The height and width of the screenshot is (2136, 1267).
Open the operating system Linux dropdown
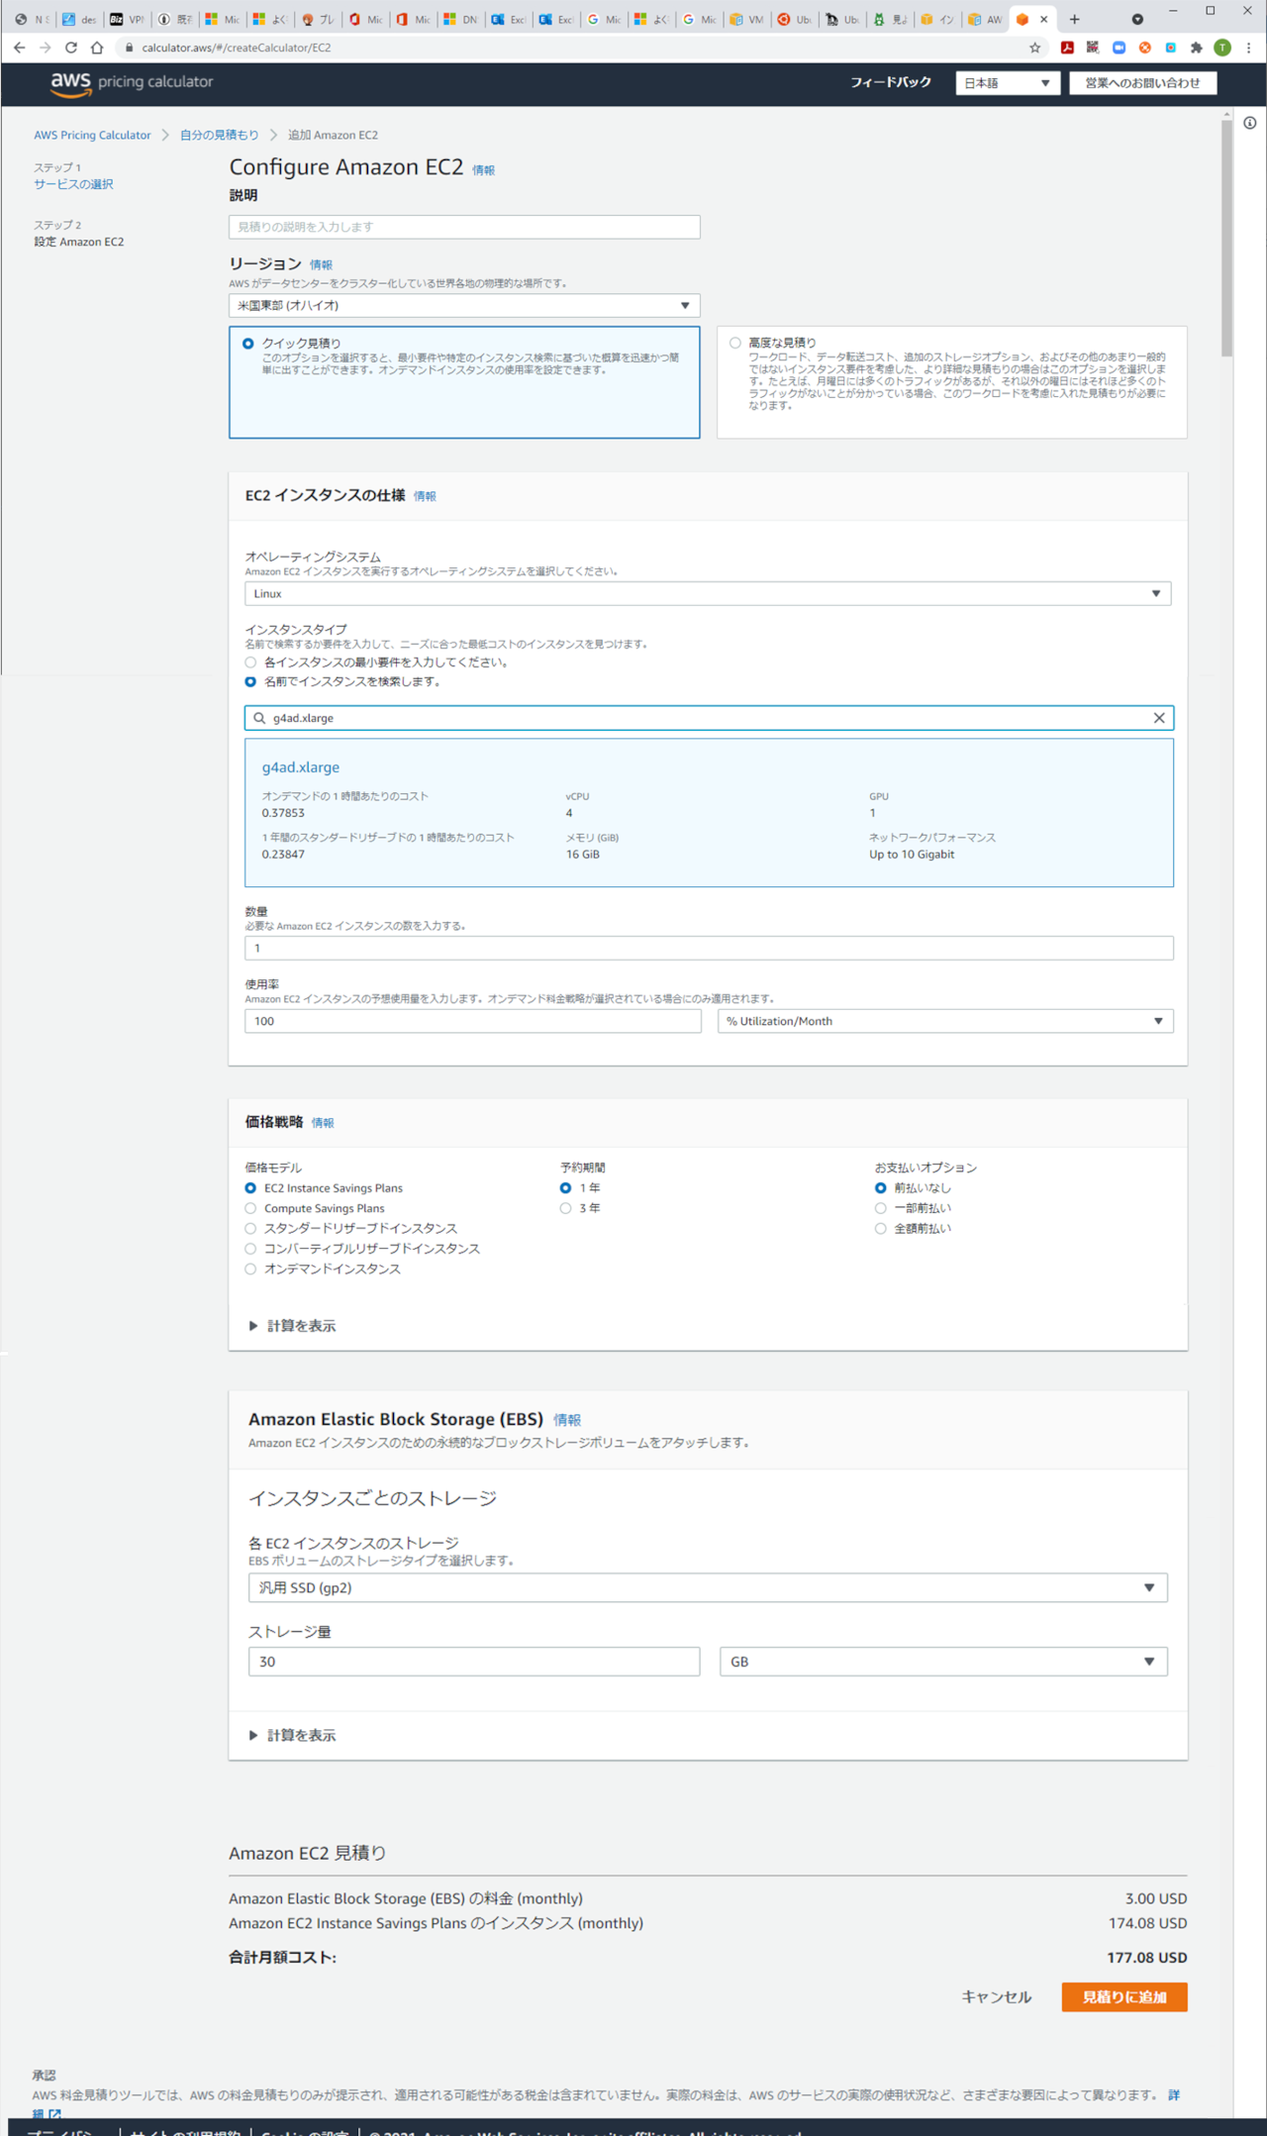pyautogui.click(x=707, y=594)
